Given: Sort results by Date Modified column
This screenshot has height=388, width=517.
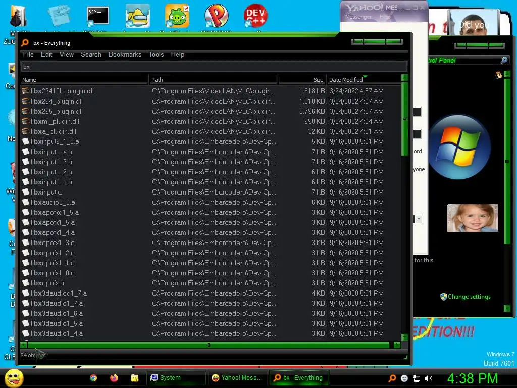Looking at the screenshot, I should (364, 80).
